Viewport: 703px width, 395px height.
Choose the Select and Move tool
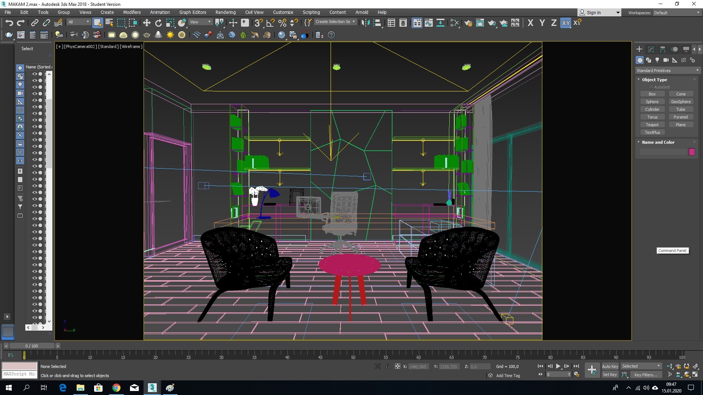point(146,23)
